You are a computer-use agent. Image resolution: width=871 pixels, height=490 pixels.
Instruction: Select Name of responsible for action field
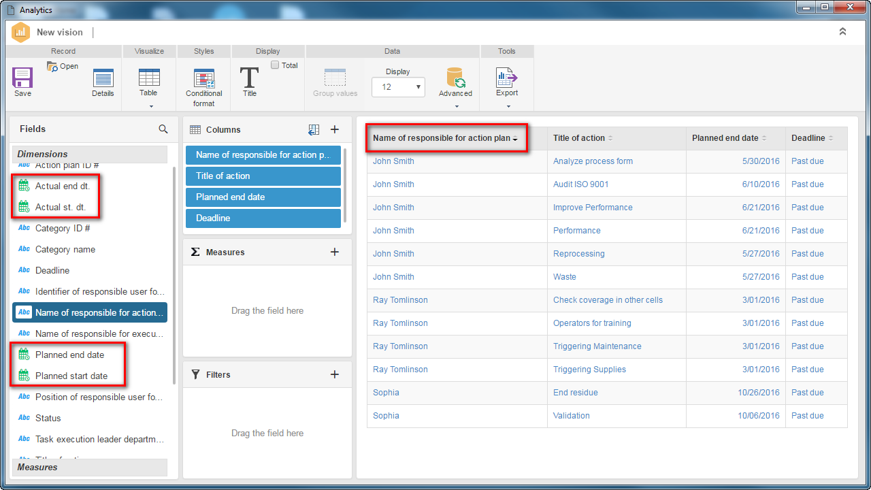90,312
